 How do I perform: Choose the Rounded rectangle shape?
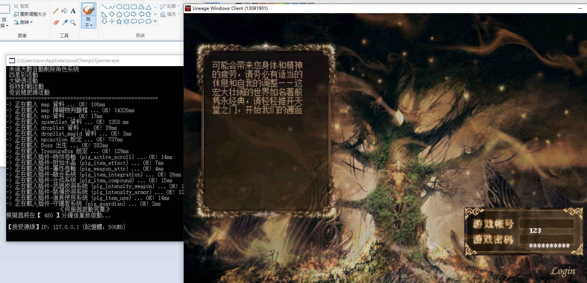point(134,7)
